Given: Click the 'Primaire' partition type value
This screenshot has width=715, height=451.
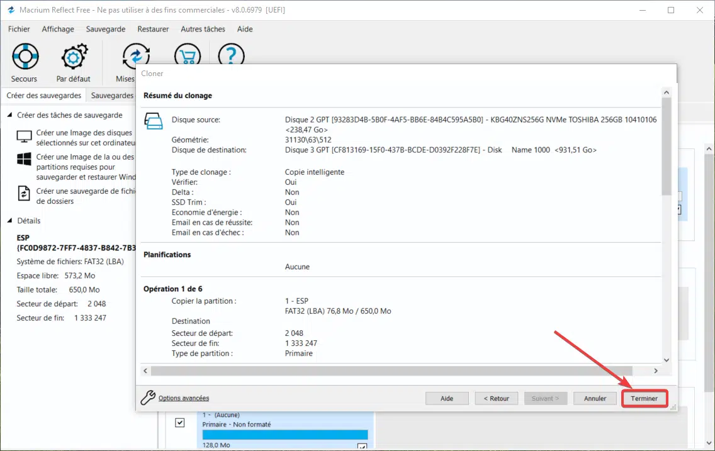Looking at the screenshot, I should pyautogui.click(x=299, y=354).
